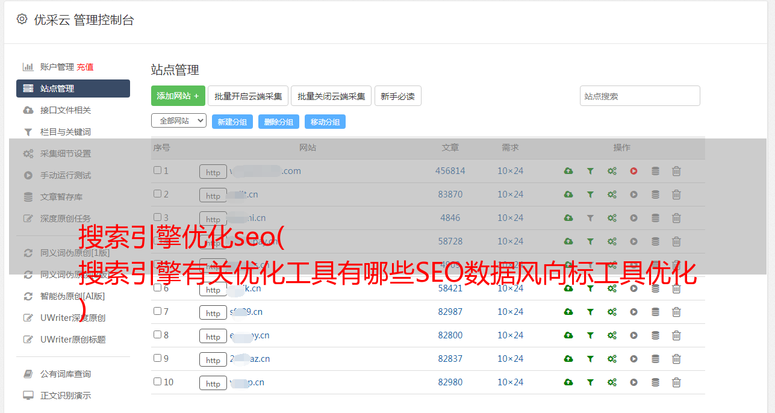Click 批量开启云端采集 button

coord(248,96)
